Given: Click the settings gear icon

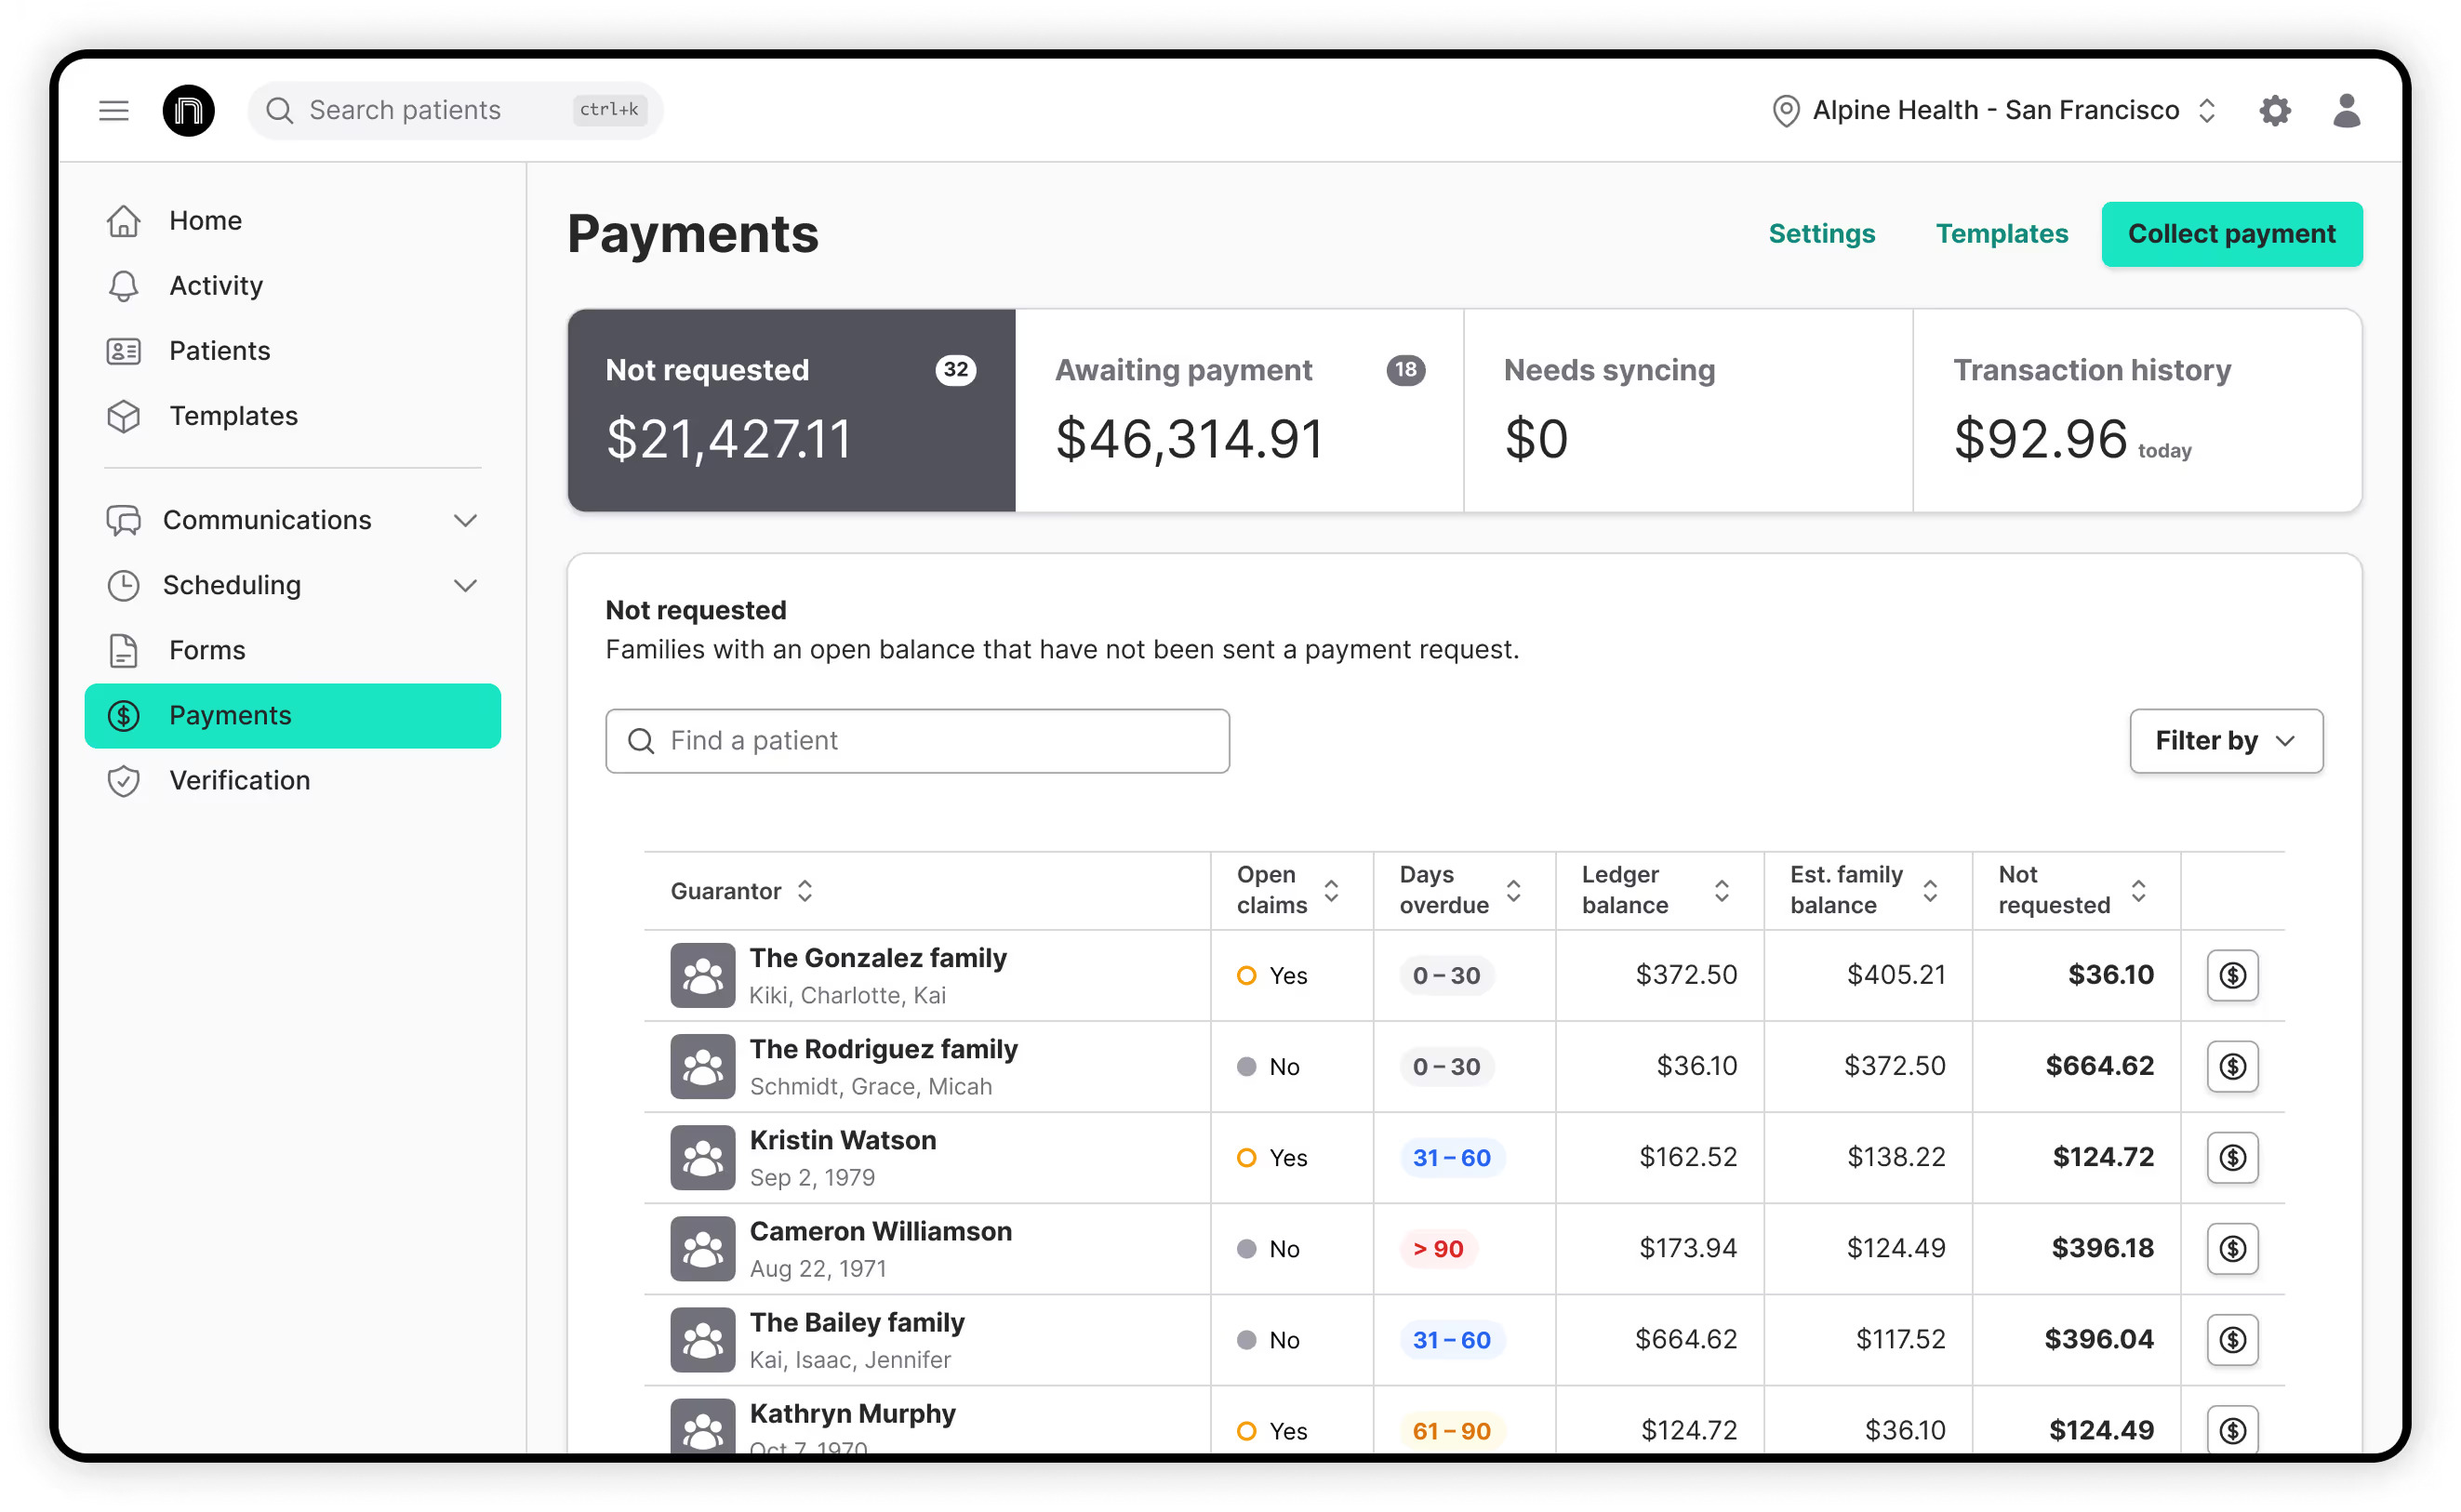Looking at the screenshot, I should [x=2273, y=110].
